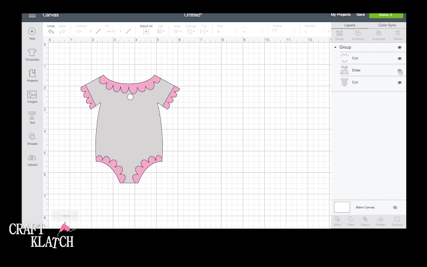Viewport: 427px width, 267px height.
Task: Open the Templates panel
Action: tap(32, 55)
